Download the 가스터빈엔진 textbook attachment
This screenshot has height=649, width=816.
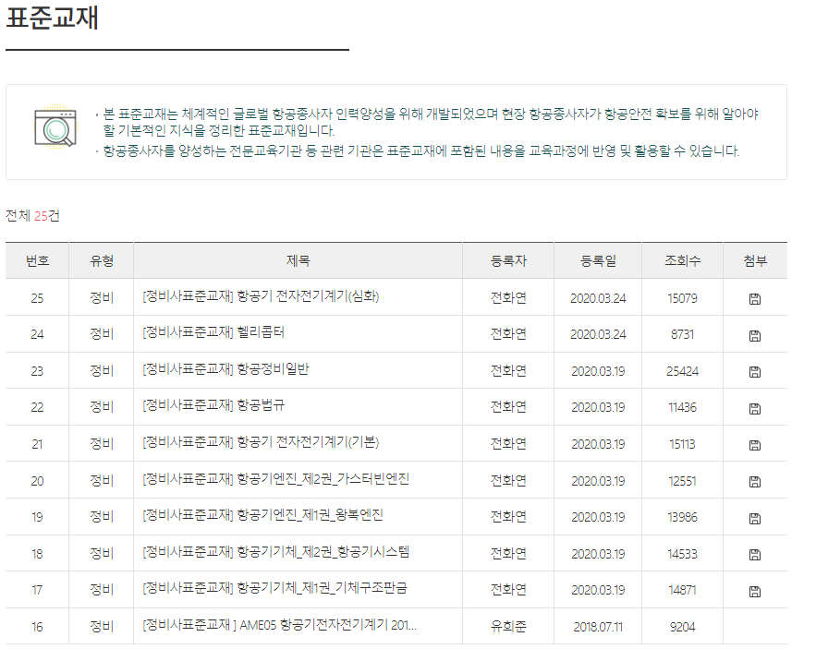pos(756,479)
